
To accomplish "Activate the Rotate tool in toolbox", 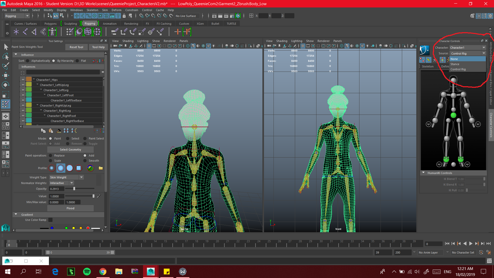I will click(6, 85).
